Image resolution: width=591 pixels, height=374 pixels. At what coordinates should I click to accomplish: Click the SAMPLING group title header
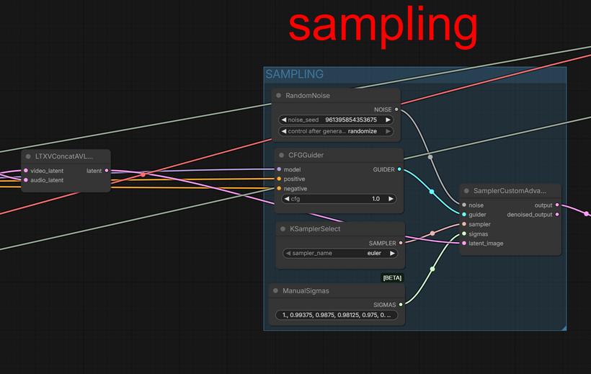pos(295,74)
